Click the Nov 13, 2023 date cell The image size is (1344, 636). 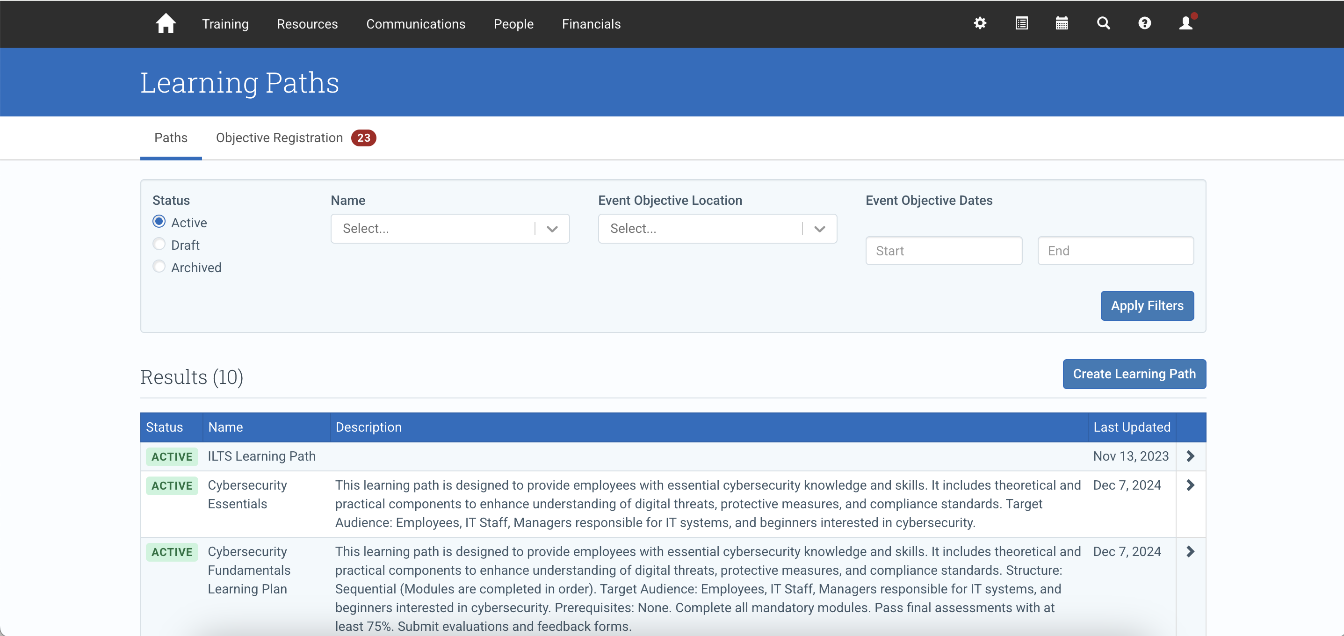[x=1131, y=456]
